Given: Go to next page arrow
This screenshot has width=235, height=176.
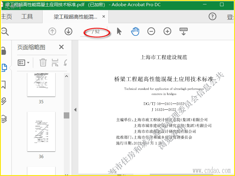Looking at the screenshot, I should [68, 32].
